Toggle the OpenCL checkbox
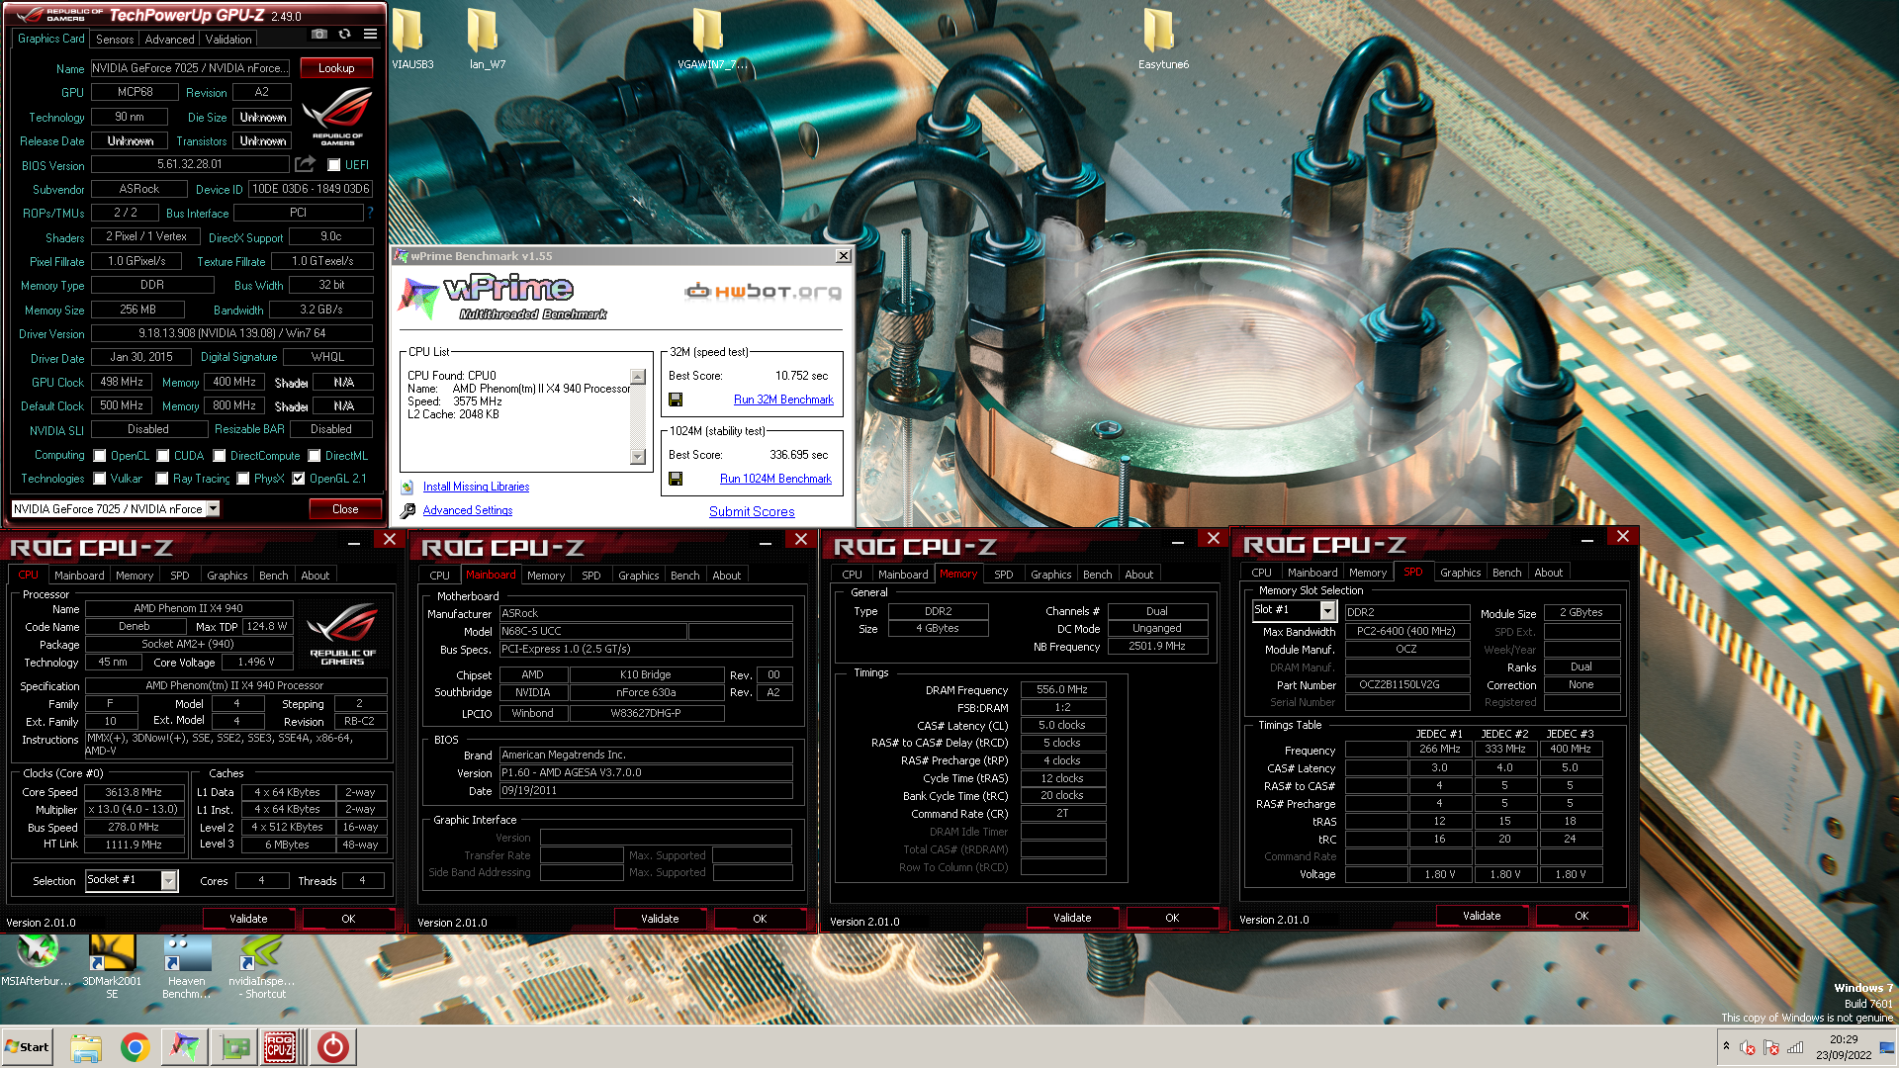Image resolution: width=1899 pixels, height=1068 pixels. pyautogui.click(x=100, y=456)
